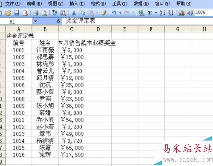
Task: Run the Spelling check icon
Action: pyautogui.click(x=55, y=13)
